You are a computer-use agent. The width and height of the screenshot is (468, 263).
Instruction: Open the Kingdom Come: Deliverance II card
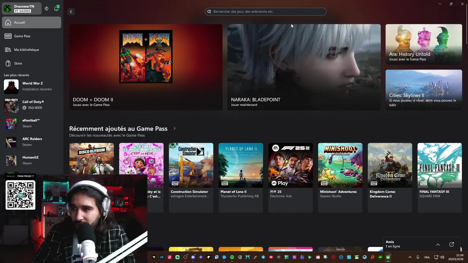tap(390, 178)
